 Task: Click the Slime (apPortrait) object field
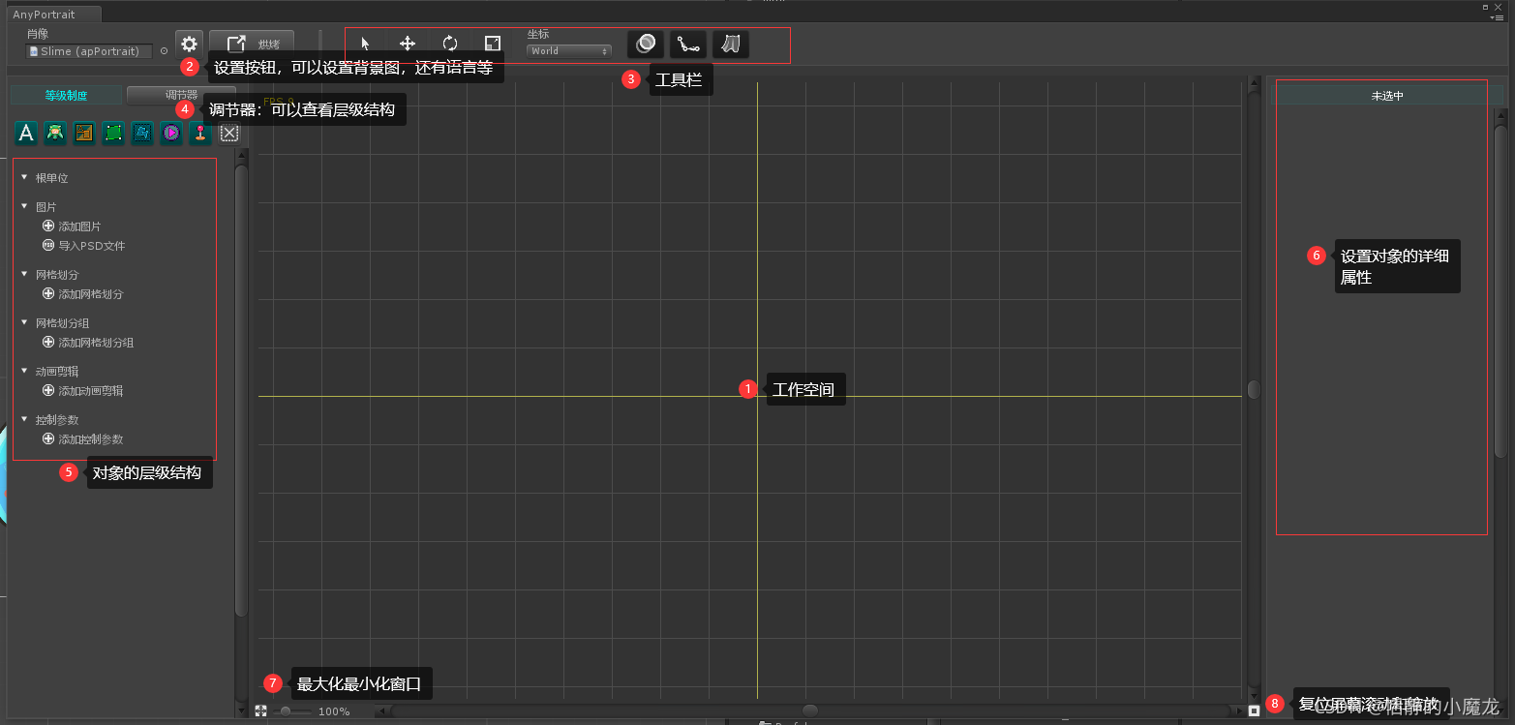[90, 51]
